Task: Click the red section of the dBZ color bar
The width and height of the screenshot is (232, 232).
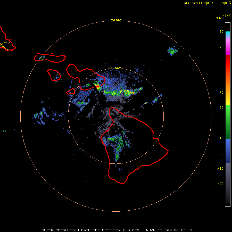Action: point(228,62)
